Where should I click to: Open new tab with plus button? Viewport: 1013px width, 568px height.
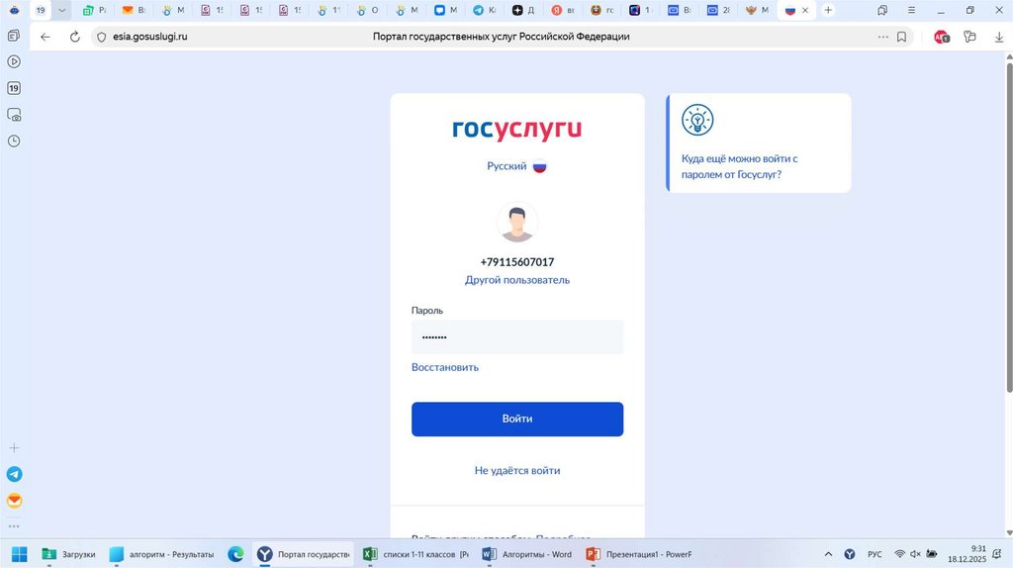pos(828,10)
